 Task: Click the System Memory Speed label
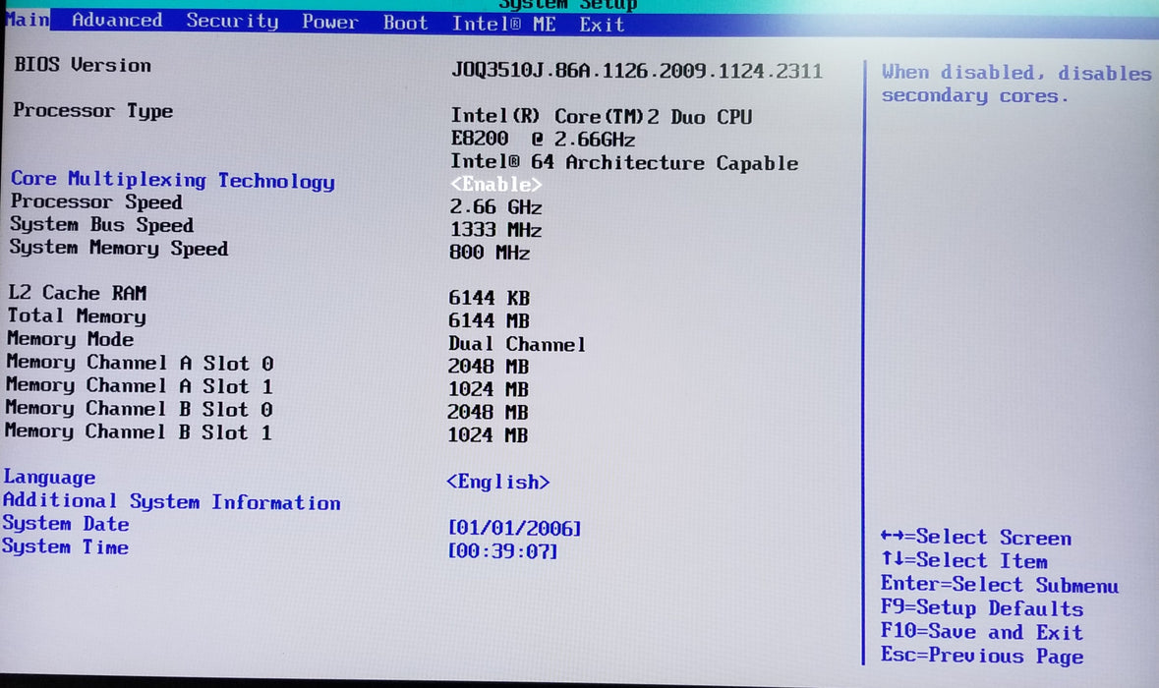118,248
